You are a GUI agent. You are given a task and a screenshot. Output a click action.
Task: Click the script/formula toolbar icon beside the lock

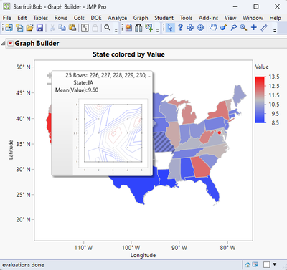(85, 28)
